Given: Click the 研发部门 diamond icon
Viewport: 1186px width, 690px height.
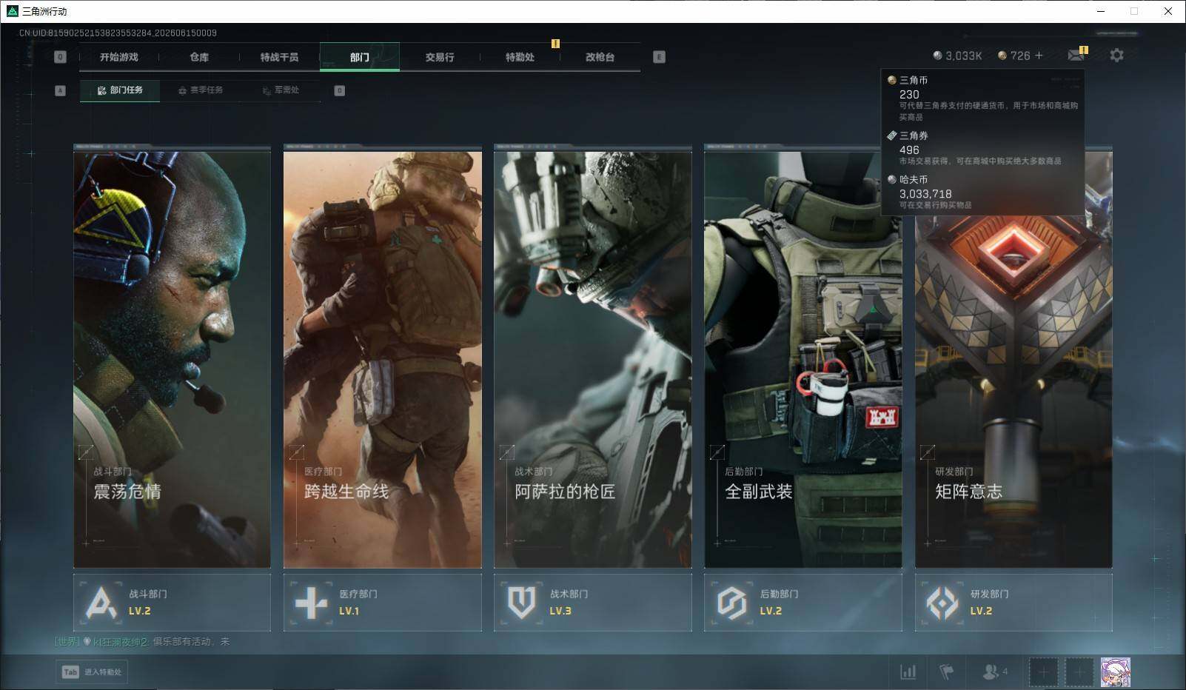Looking at the screenshot, I should tap(942, 603).
